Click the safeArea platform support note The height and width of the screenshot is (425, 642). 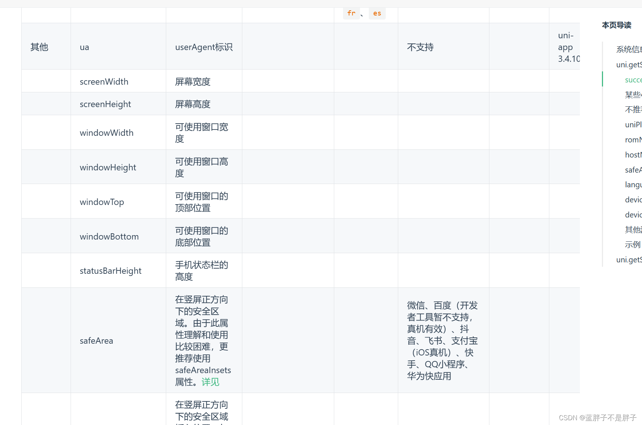click(x=442, y=341)
